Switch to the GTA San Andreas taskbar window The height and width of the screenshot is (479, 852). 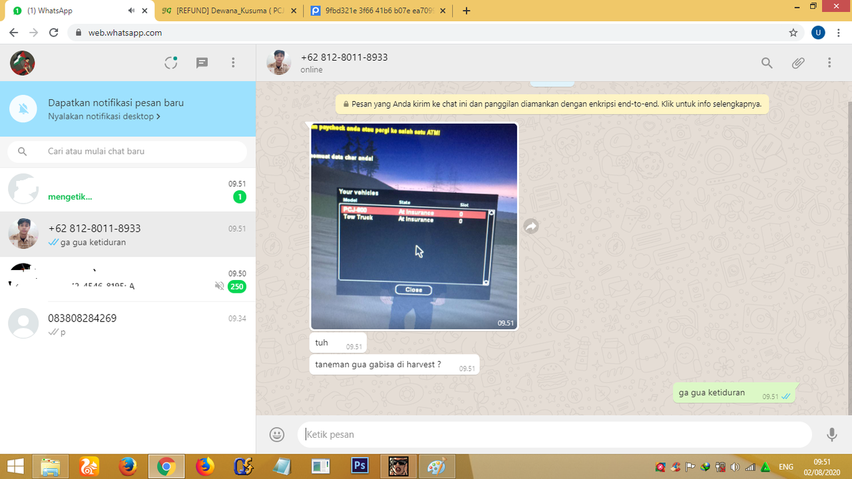point(399,466)
